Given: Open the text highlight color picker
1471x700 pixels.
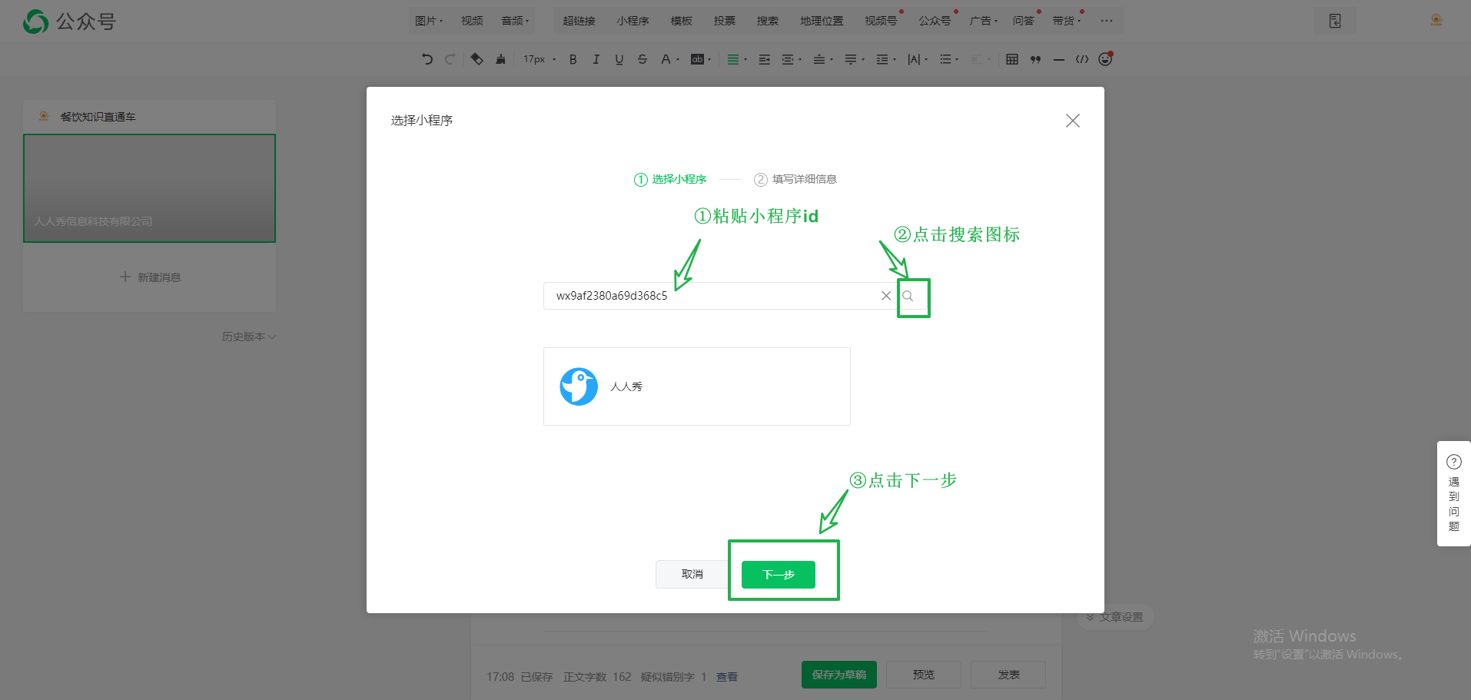Looking at the screenshot, I should 701,59.
